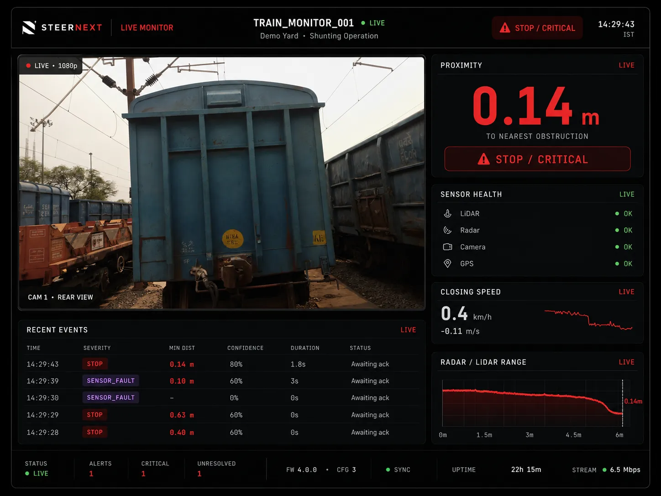Select the 14:29:43 STOP event badge
Viewport: 661px width, 496px height.
pos(95,364)
